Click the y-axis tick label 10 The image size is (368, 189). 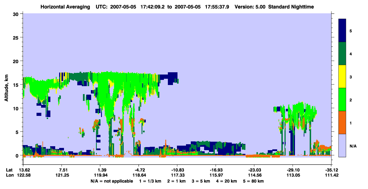pyautogui.click(x=16, y=108)
